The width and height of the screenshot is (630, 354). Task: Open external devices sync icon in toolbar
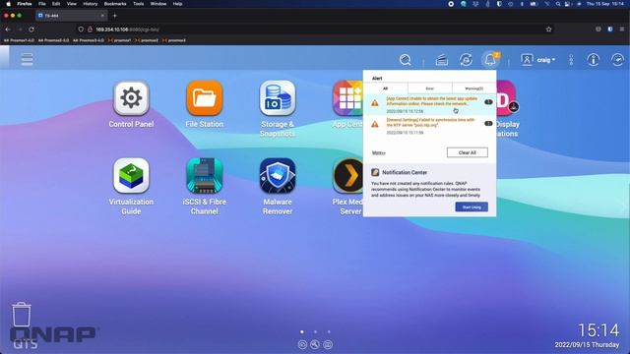(x=466, y=60)
